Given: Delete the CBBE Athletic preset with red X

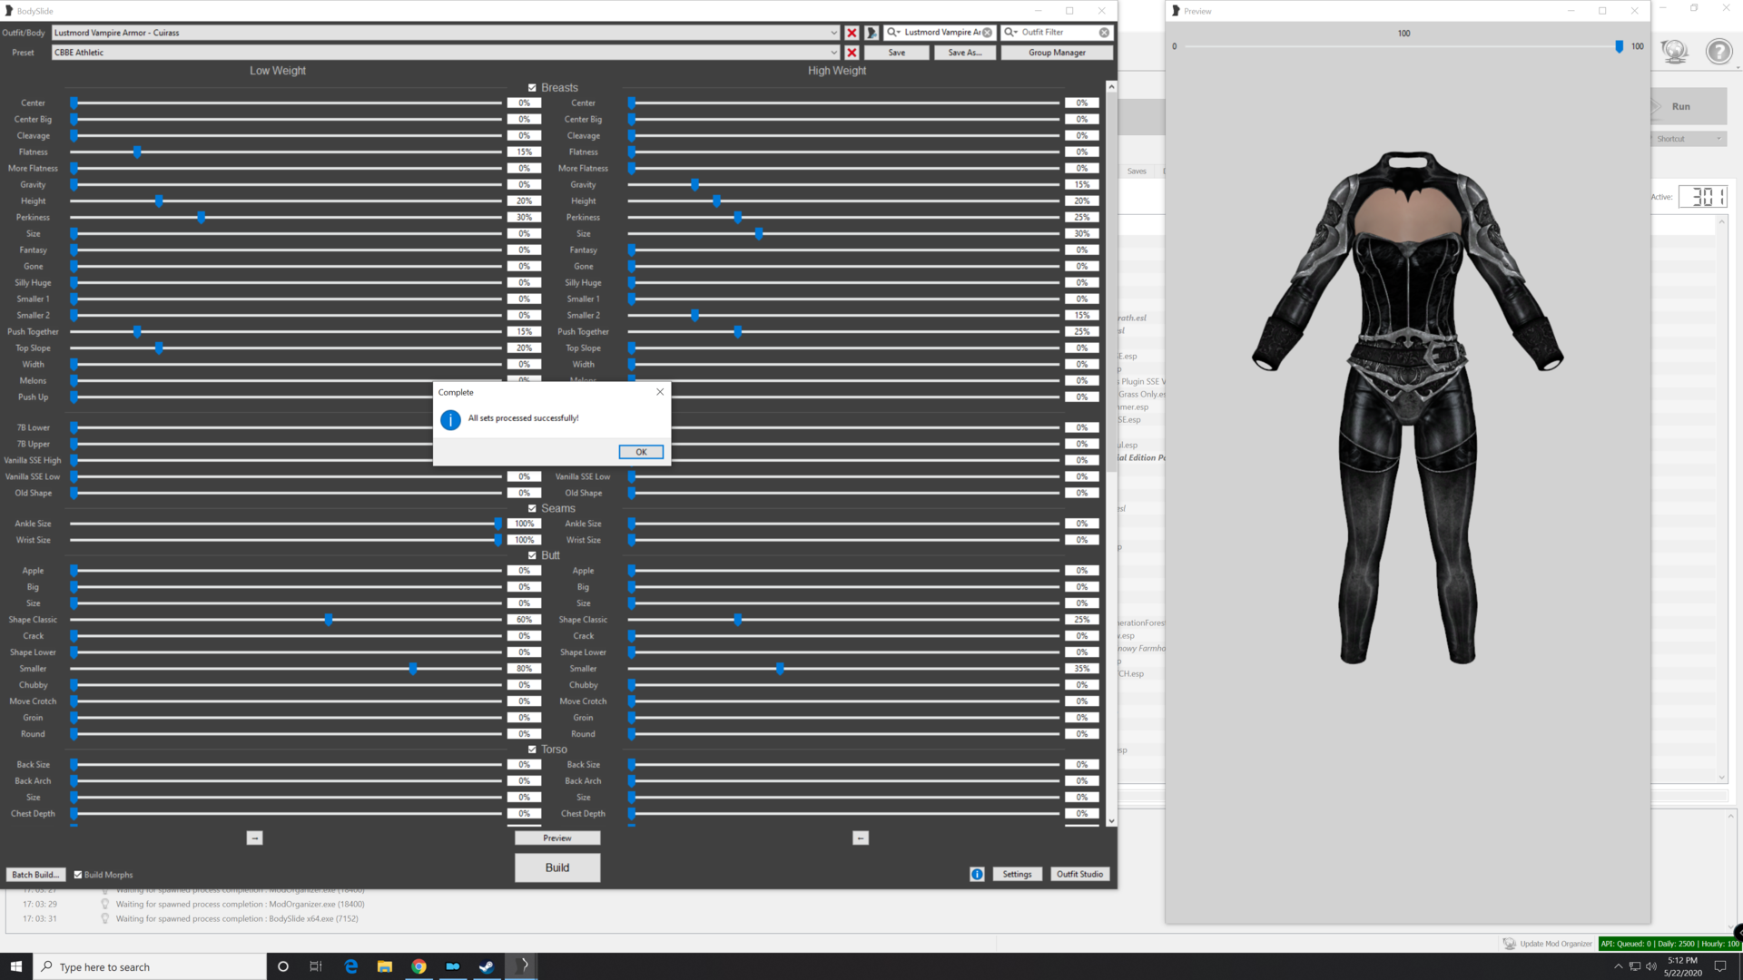Looking at the screenshot, I should tap(852, 53).
